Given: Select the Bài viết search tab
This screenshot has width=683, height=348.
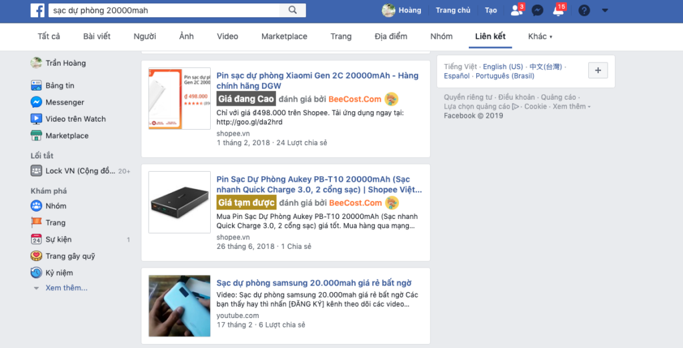Looking at the screenshot, I should coord(97,37).
